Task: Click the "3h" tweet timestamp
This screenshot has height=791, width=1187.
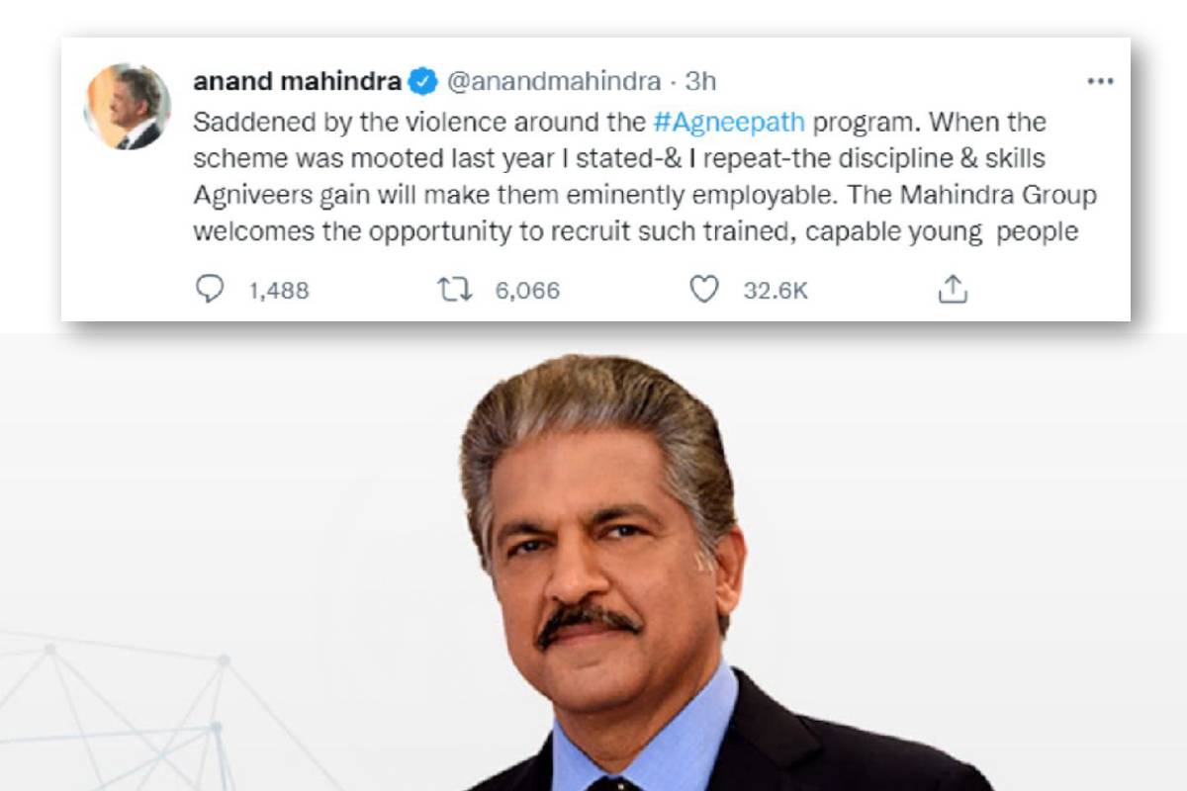Action: [703, 83]
